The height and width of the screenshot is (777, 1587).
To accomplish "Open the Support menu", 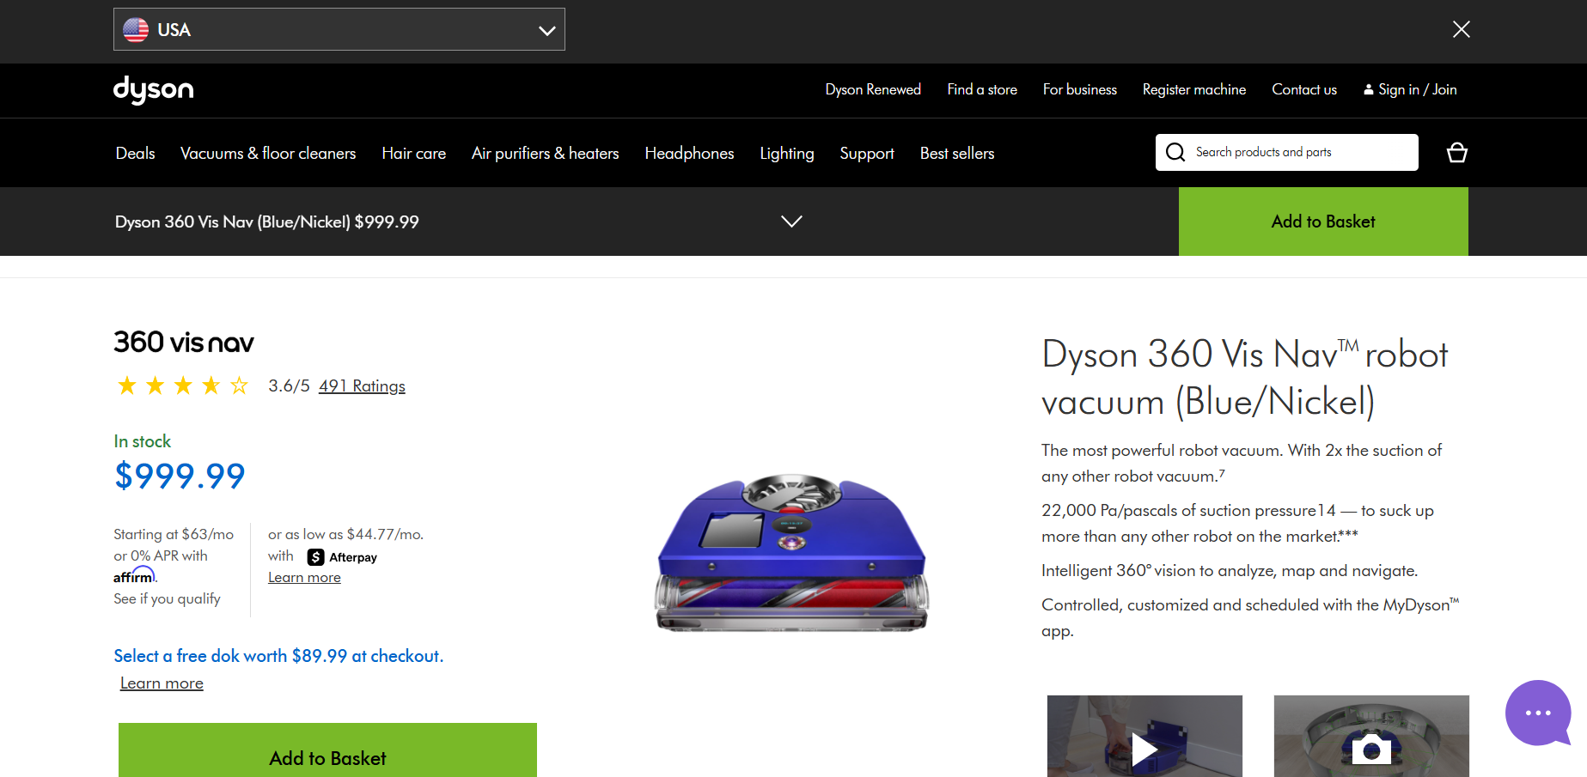I will click(867, 153).
